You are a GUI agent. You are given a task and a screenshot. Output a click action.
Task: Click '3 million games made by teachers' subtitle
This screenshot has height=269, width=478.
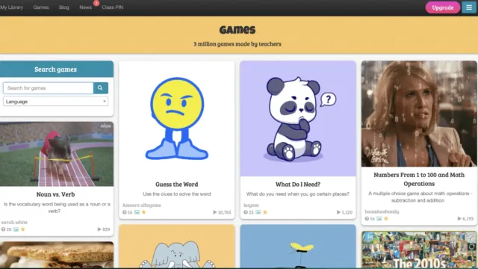tap(238, 44)
